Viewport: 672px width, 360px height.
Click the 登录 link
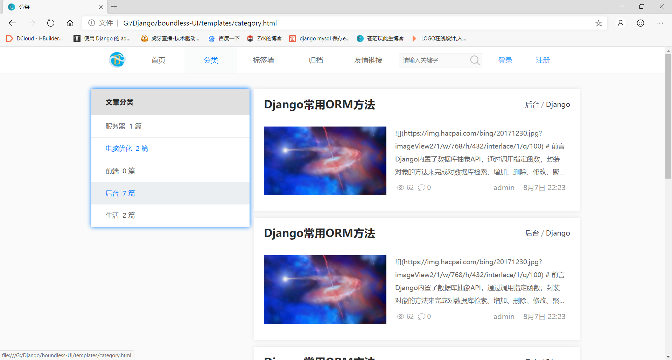coord(505,60)
